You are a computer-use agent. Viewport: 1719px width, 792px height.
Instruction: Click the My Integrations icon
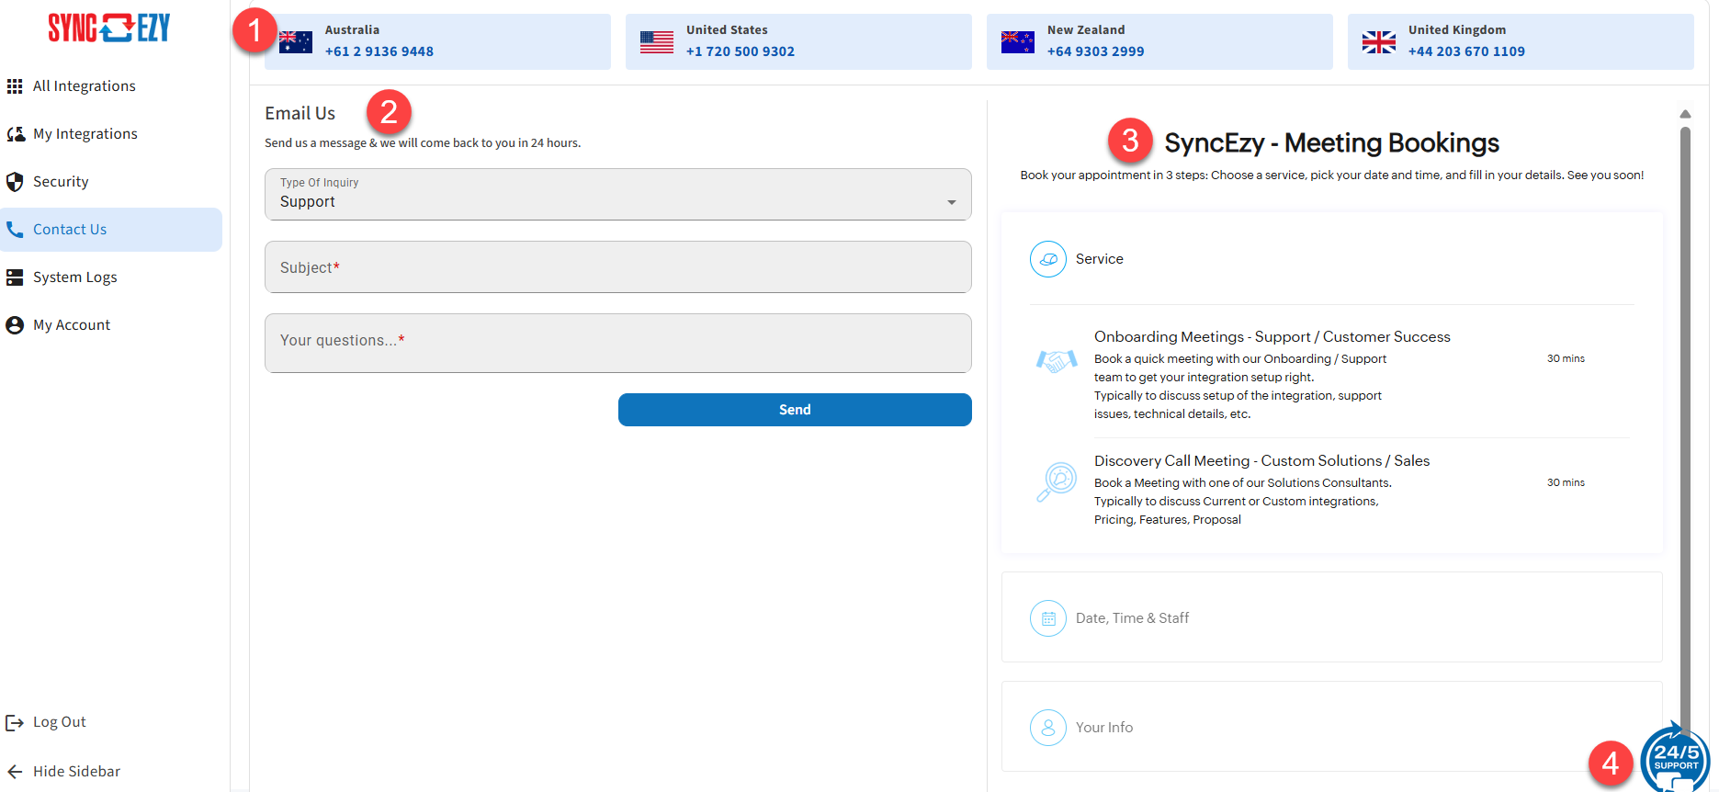[15, 134]
